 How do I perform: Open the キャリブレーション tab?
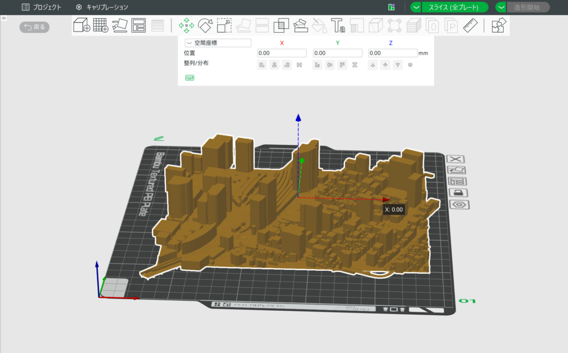click(x=102, y=7)
